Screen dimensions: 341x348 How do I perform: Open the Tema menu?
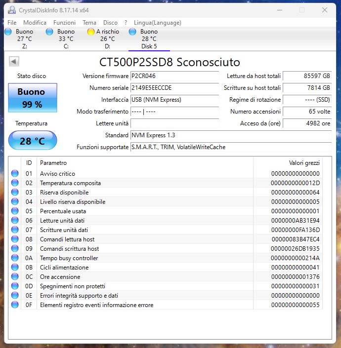tap(89, 23)
